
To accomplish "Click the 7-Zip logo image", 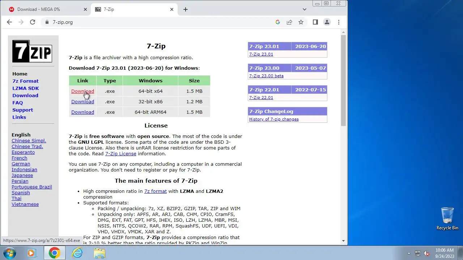I will click(32, 51).
